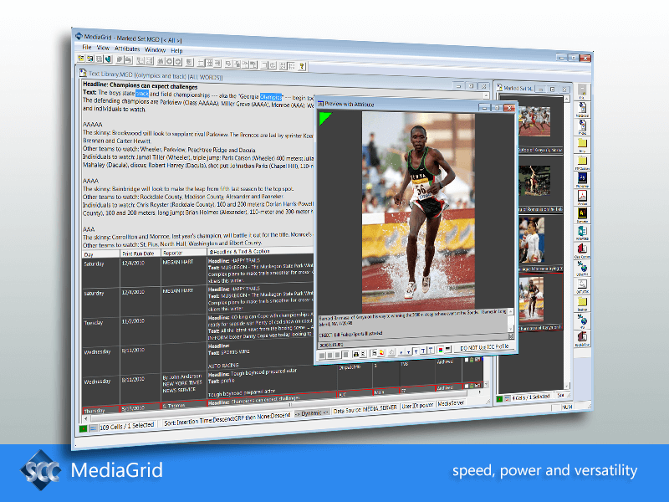669x502 pixels.
Task: Select the balance beam gymnast thumbnail
Action: 534,180
